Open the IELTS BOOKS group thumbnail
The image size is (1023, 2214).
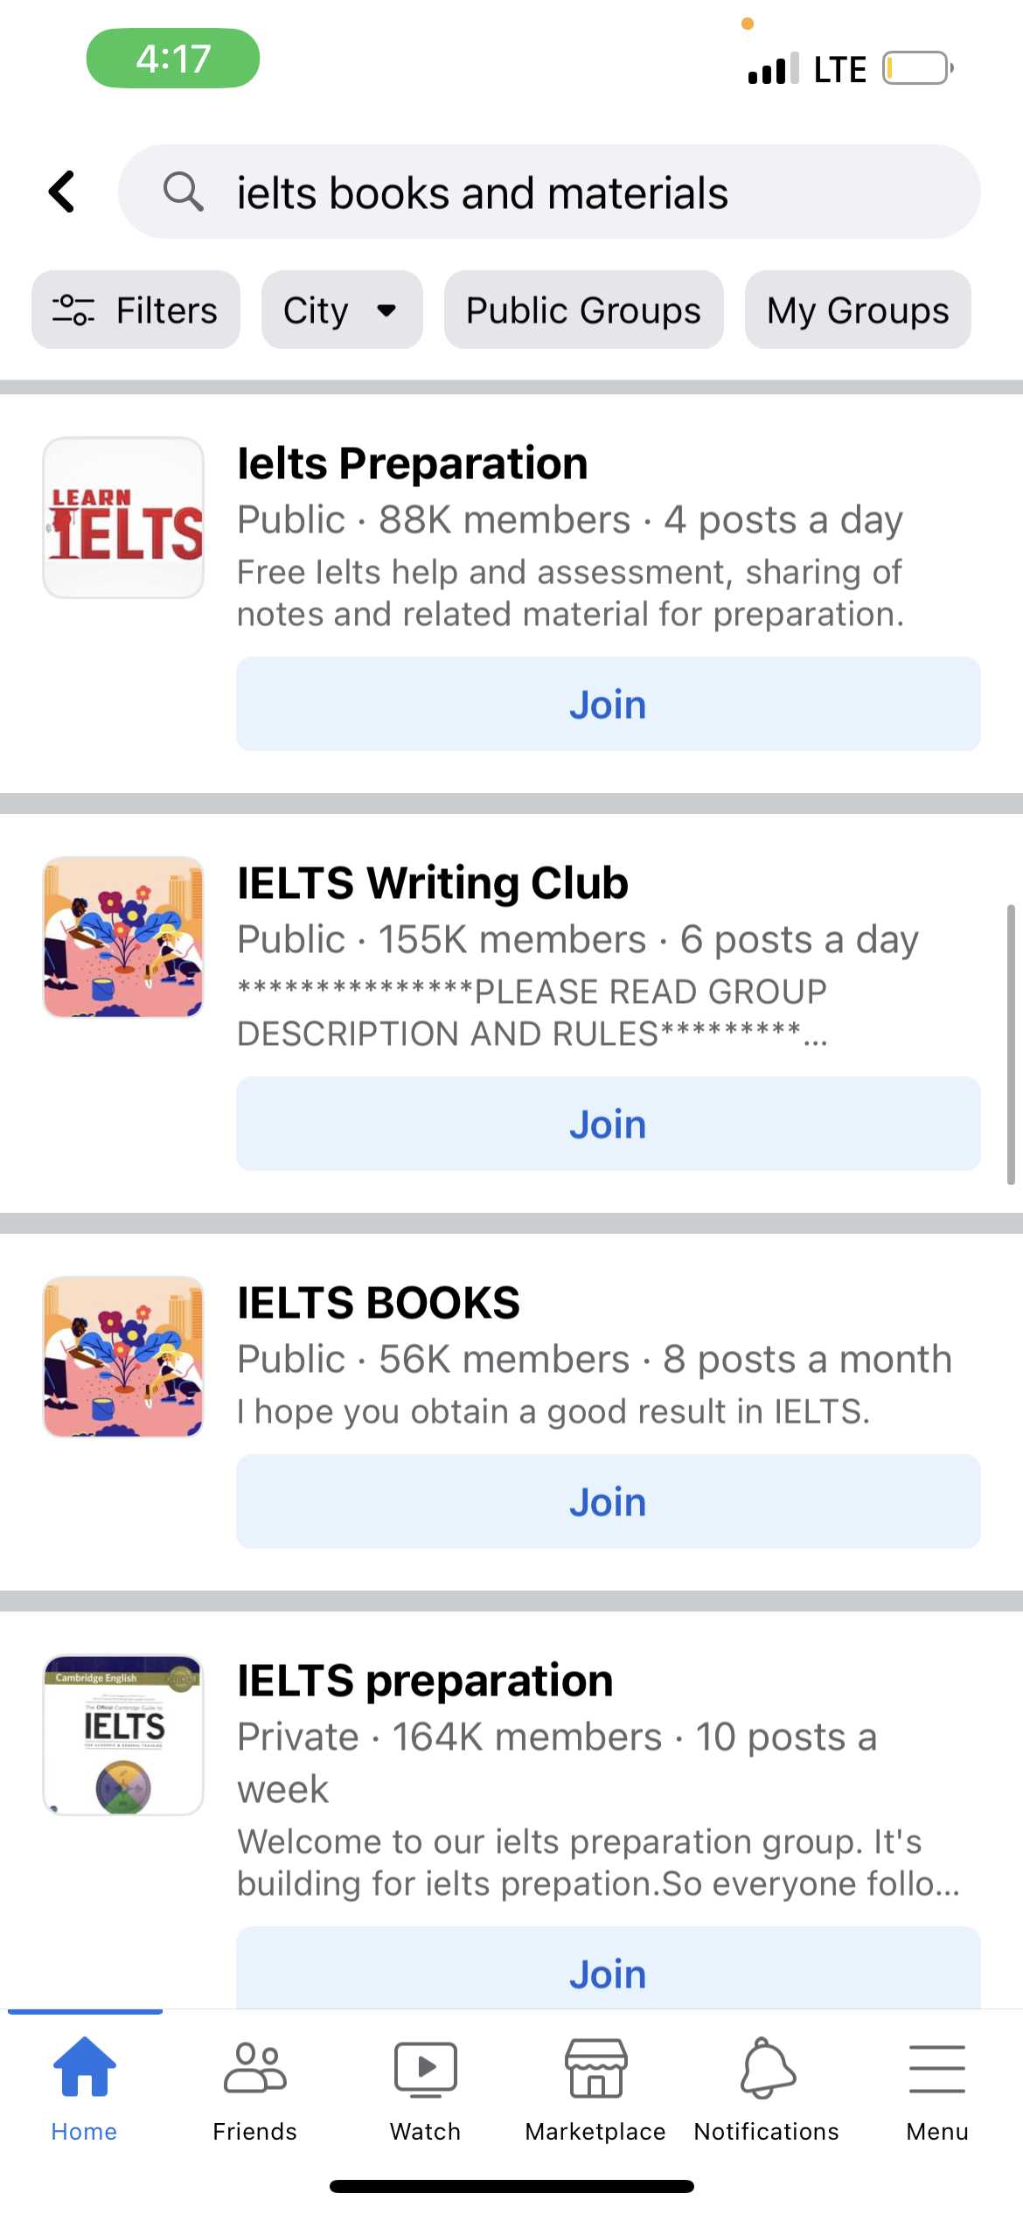tap(123, 1356)
